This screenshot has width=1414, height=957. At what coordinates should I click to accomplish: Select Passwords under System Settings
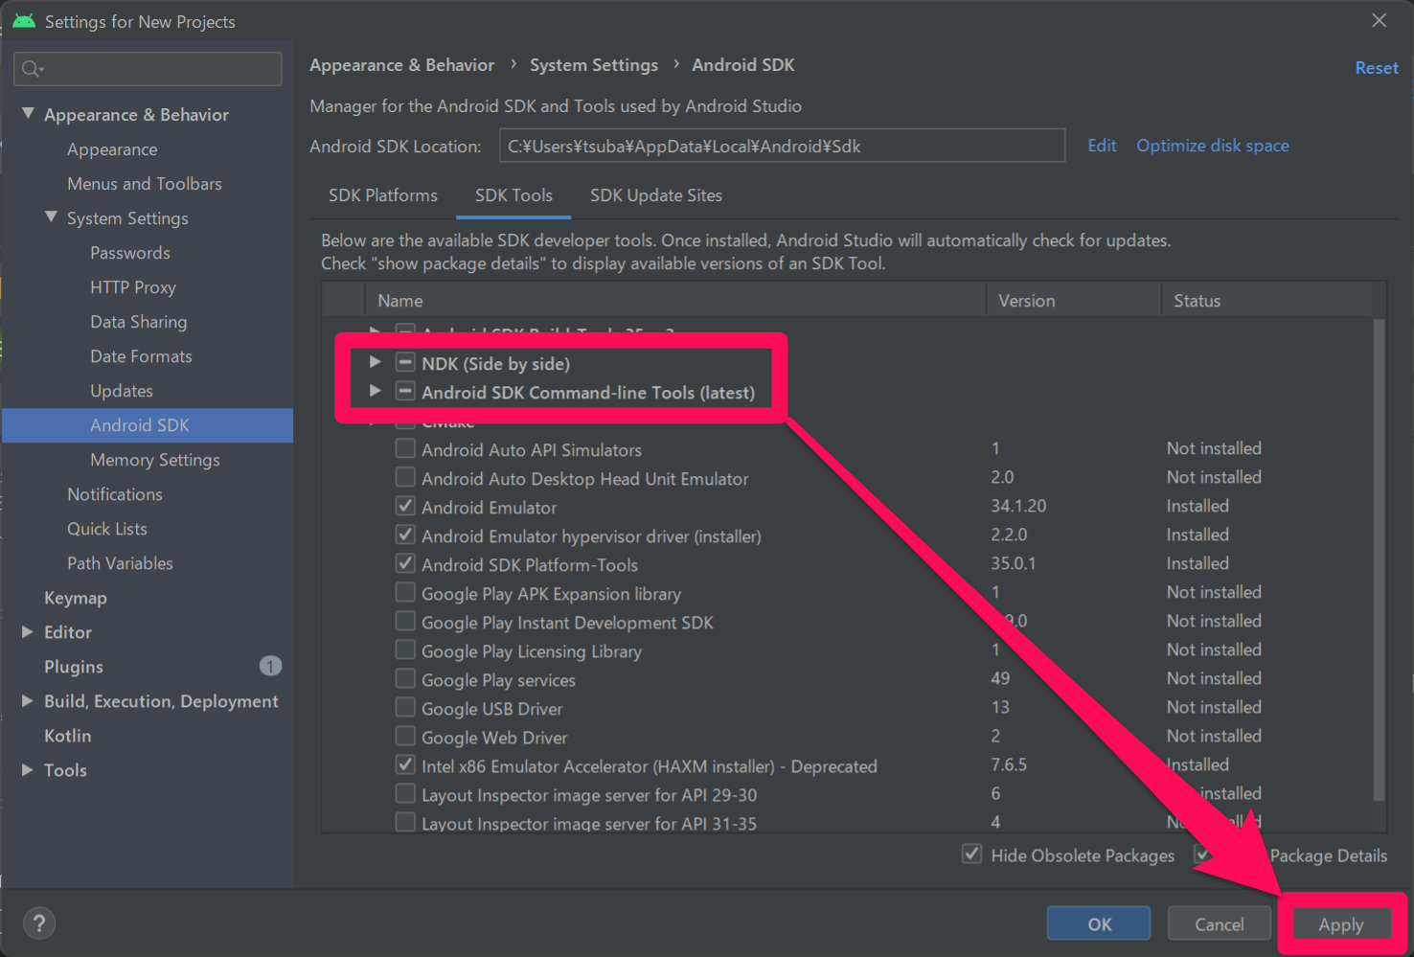click(130, 253)
